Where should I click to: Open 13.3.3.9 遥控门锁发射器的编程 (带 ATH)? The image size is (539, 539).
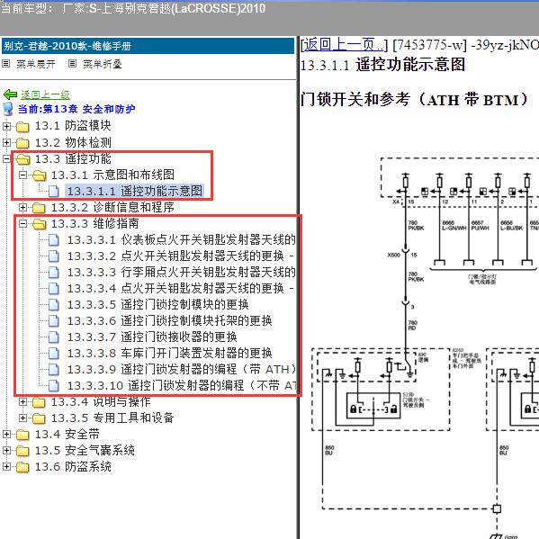181,369
